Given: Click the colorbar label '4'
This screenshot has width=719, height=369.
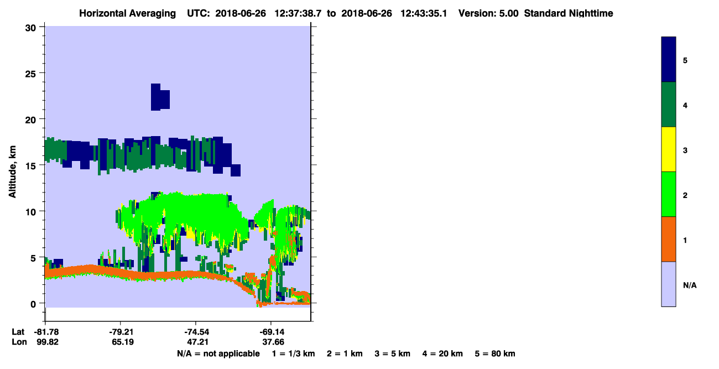Looking at the screenshot, I should click(x=685, y=105).
